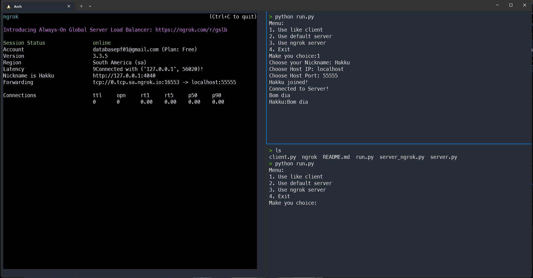The image size is (533, 278).
Task: Click 'README.md' in ls output
Action: click(336, 157)
